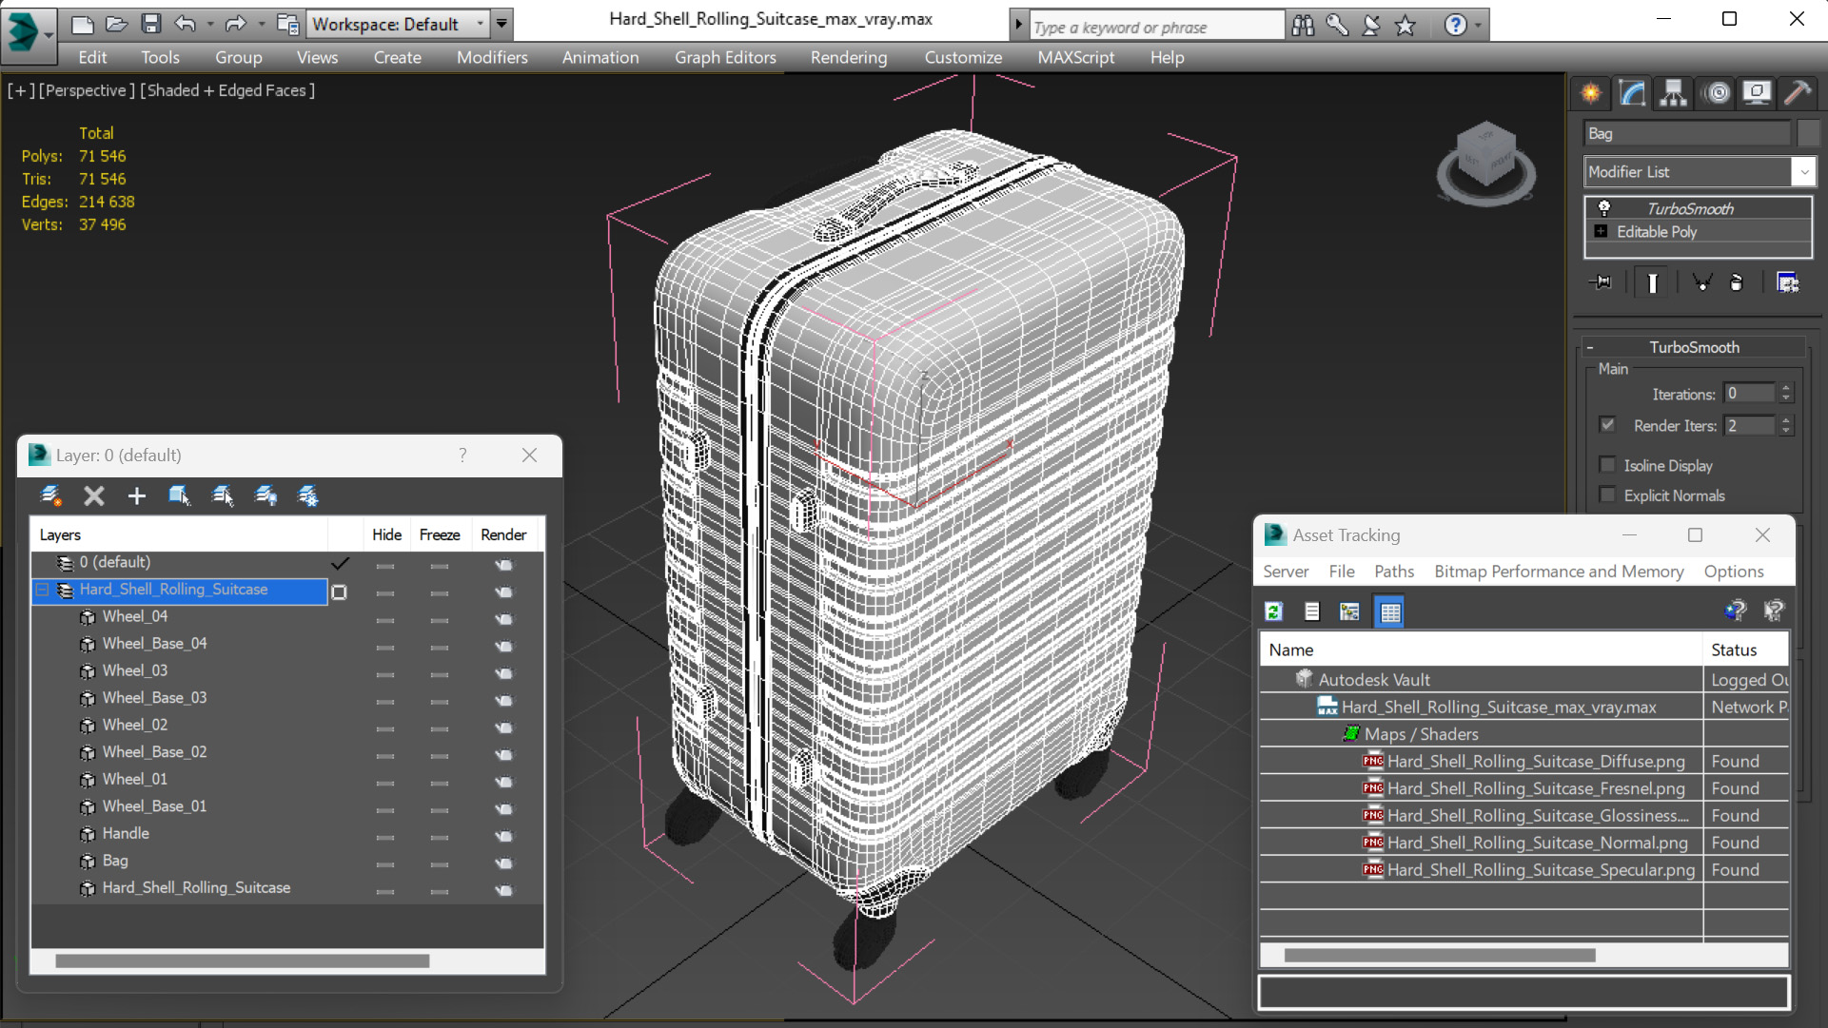Viewport: 1828px width, 1028px height.
Task: Click the keyword search input field
Action: (x=1154, y=27)
